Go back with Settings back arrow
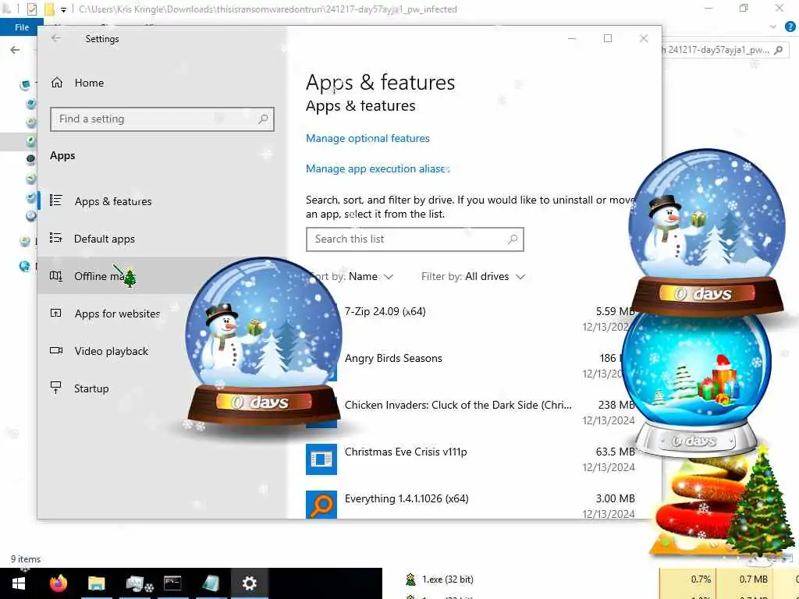 (56, 38)
